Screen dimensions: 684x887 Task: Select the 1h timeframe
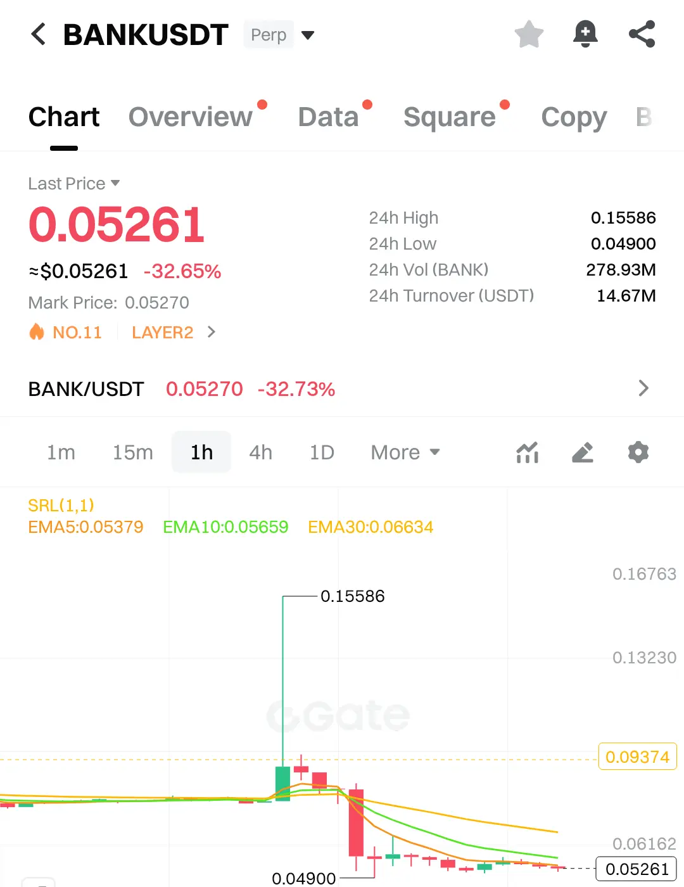[201, 452]
